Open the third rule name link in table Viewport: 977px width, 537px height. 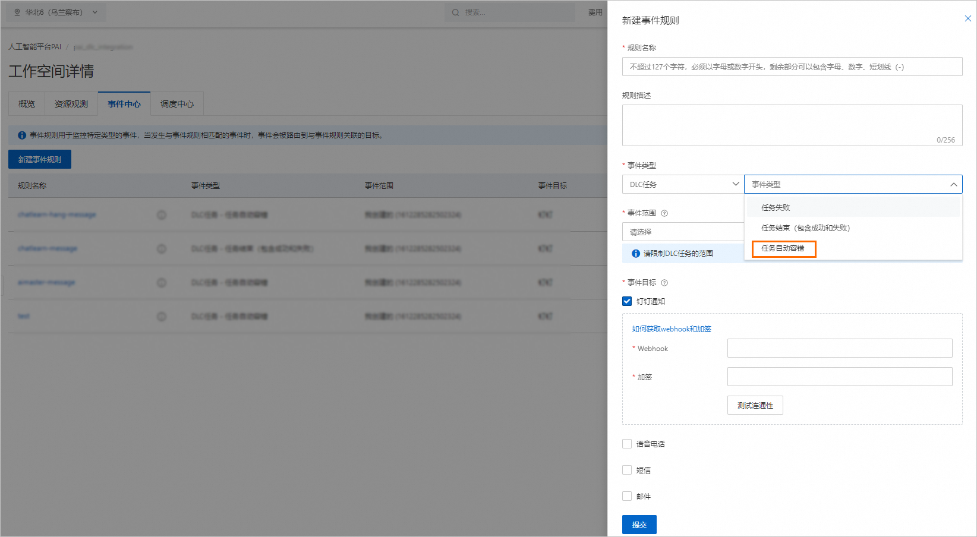46,282
